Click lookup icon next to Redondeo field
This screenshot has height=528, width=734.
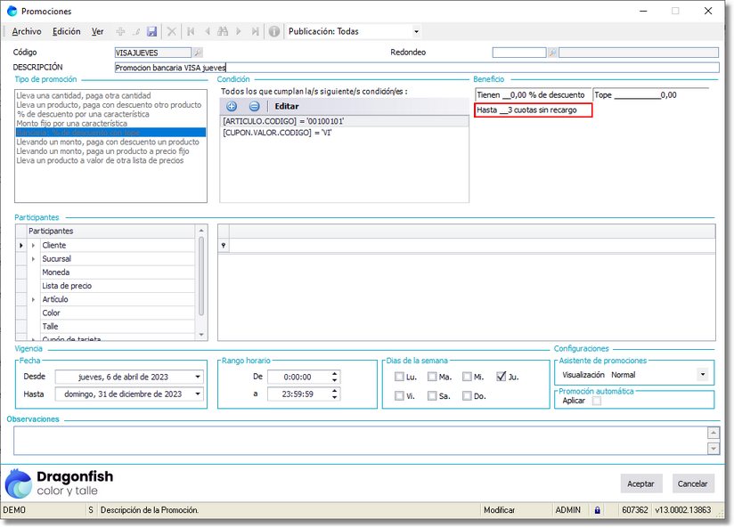(x=552, y=53)
